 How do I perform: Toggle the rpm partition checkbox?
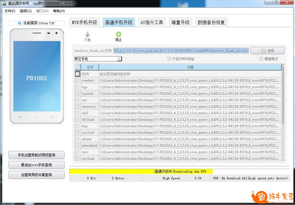(x=77, y=152)
